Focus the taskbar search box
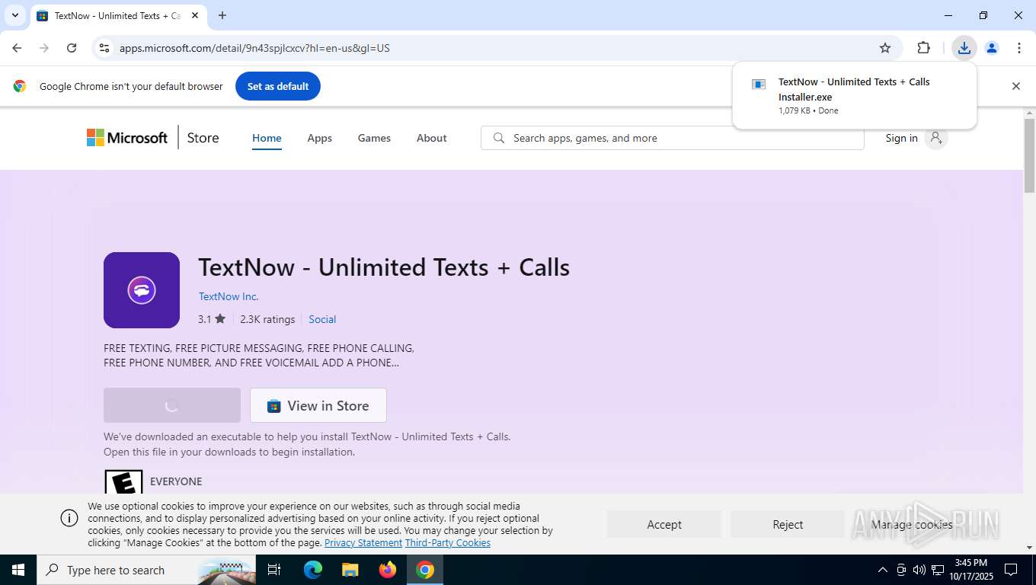The image size is (1036, 585). tap(146, 570)
